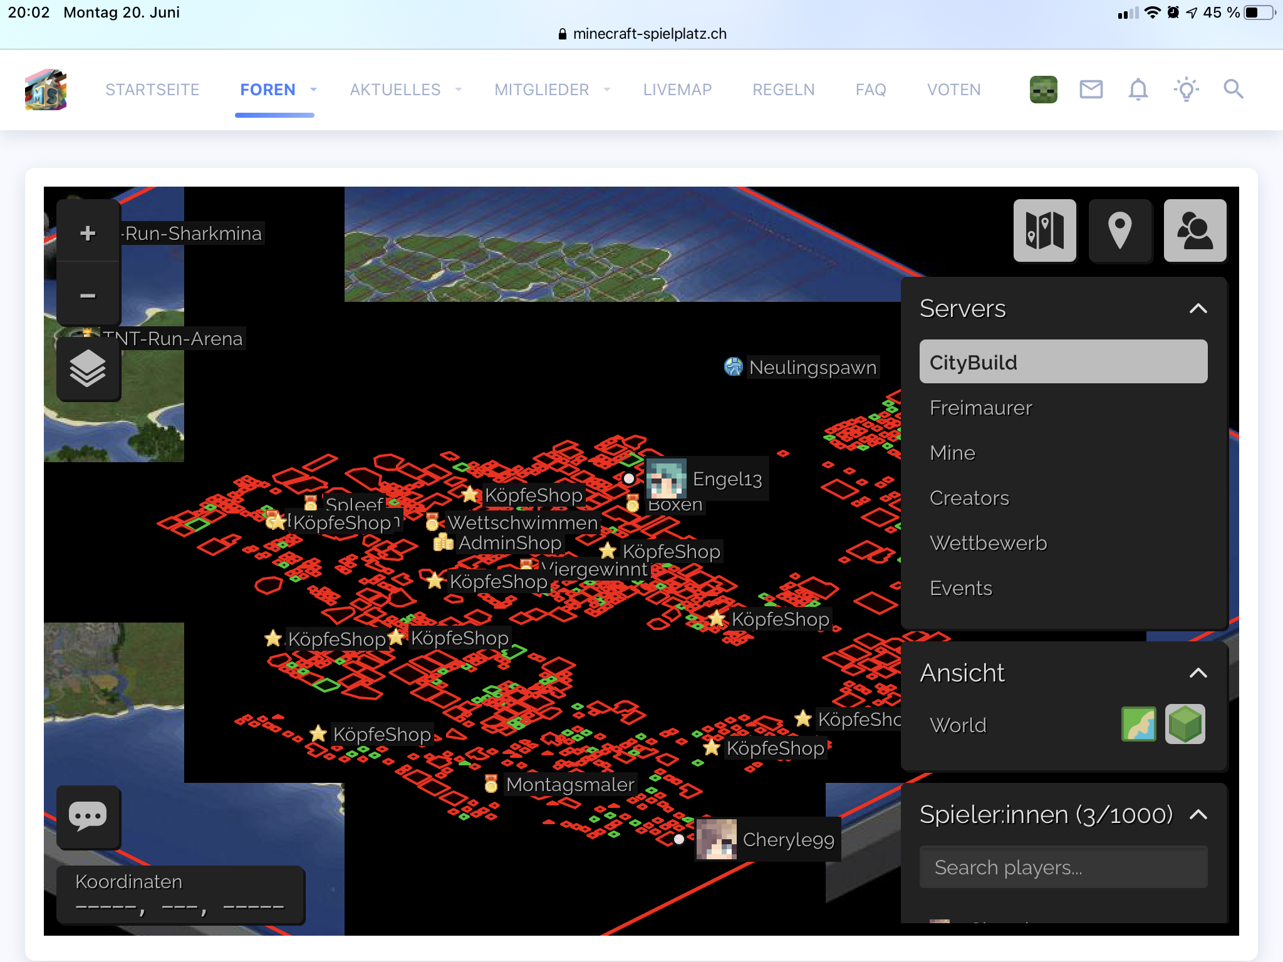Toggle the maps panel icon button

pos(1044,230)
